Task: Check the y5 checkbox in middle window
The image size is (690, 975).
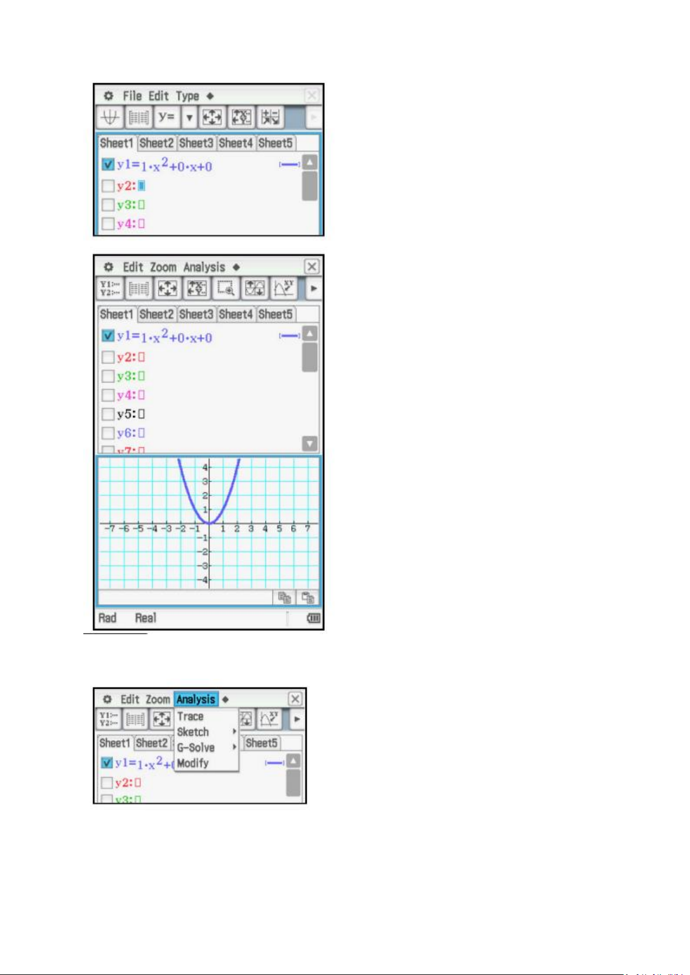Action: (108, 414)
